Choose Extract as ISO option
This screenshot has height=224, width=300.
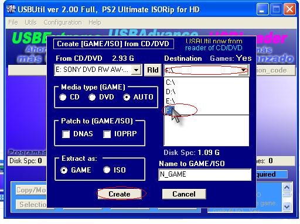(x=107, y=170)
